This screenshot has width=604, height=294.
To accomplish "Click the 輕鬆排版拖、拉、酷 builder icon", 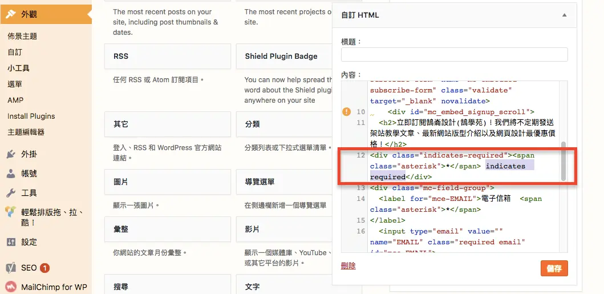I will click(11, 212).
